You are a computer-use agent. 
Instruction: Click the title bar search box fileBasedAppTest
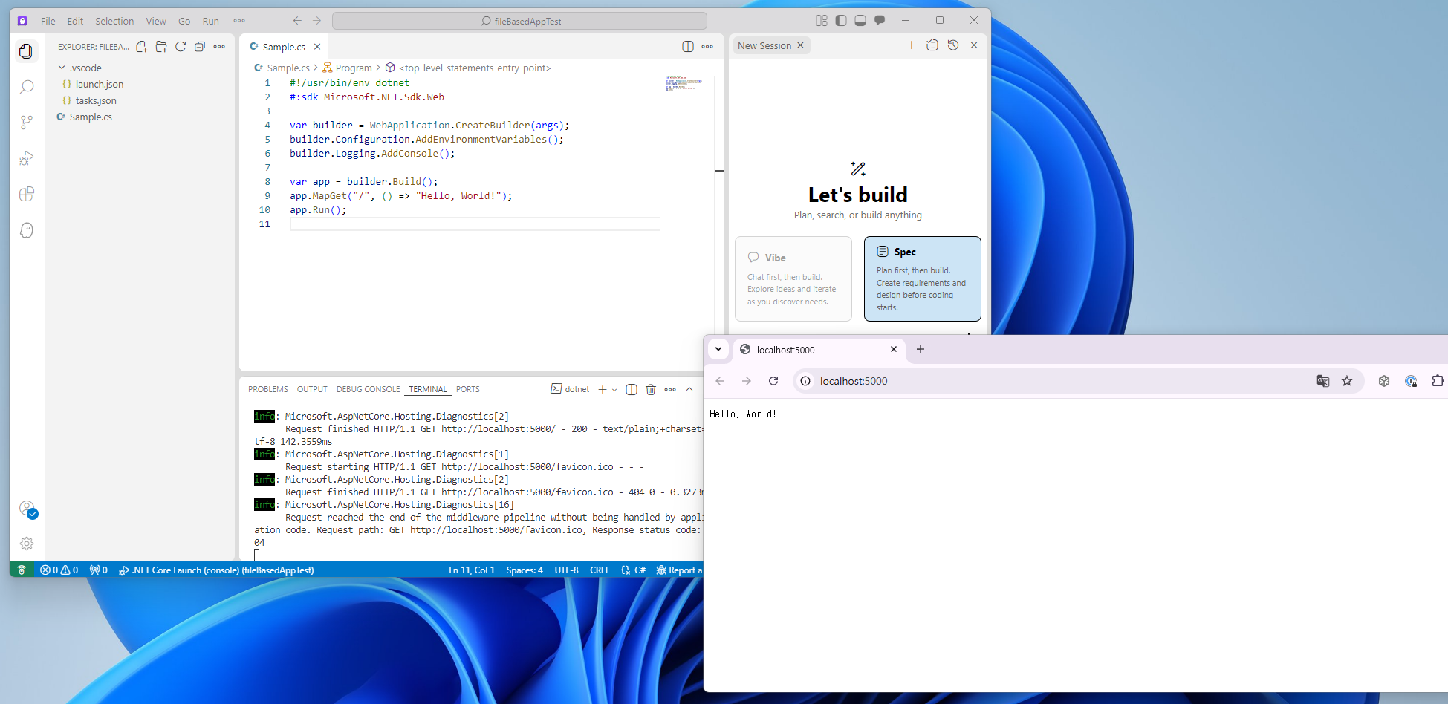pyautogui.click(x=519, y=21)
